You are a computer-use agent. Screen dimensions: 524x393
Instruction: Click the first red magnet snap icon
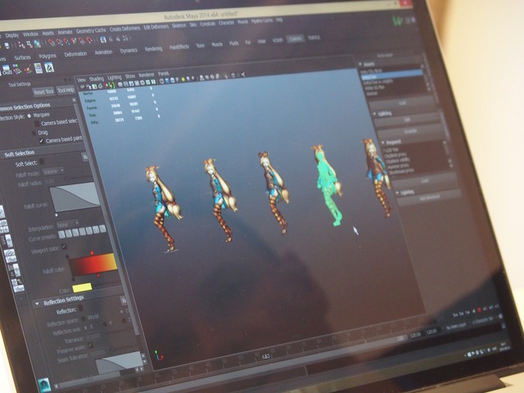click(x=51, y=43)
